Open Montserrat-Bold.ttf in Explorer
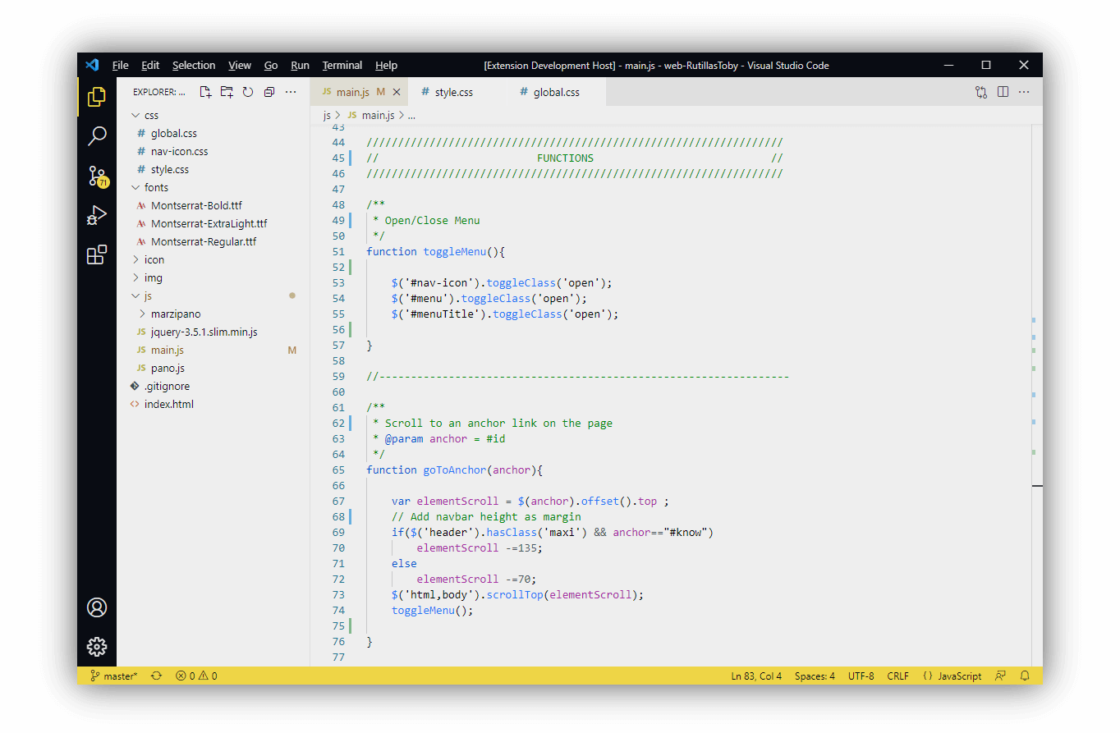 [x=213, y=205]
